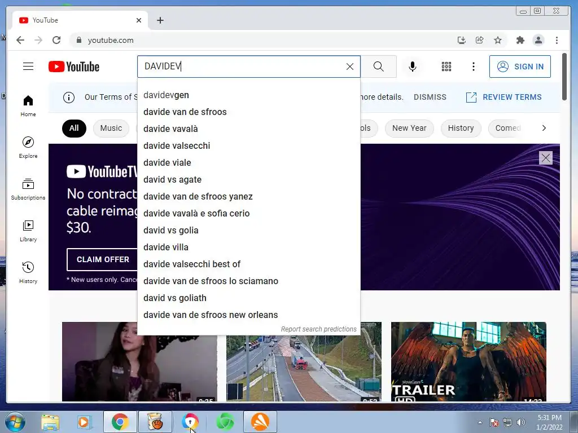Open Subscriptions in the sidebar
Screen dimensions: 578x433
click(x=28, y=189)
